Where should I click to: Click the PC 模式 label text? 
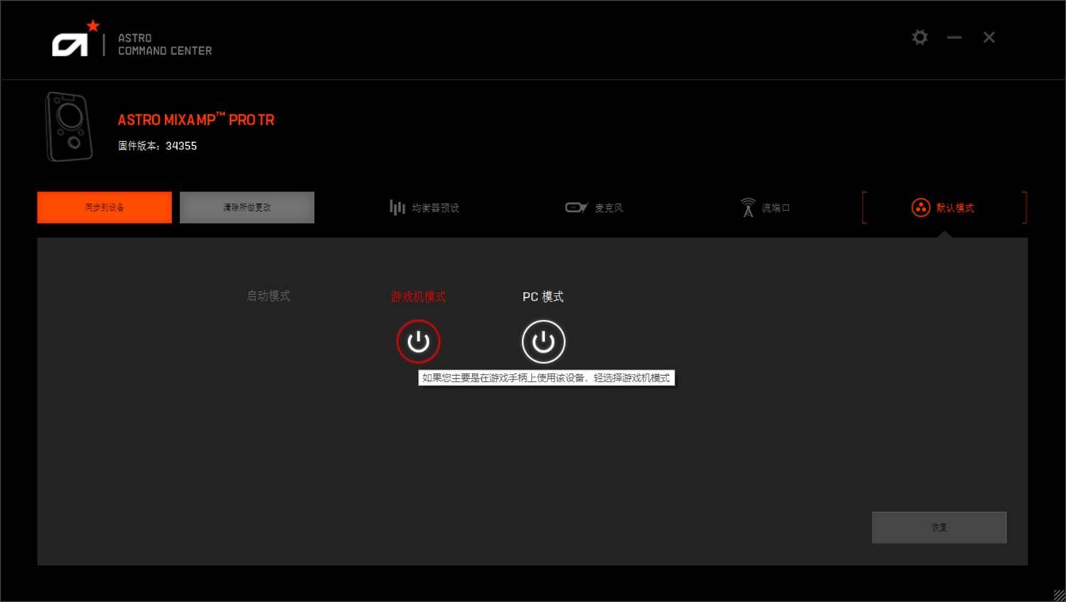[543, 296]
